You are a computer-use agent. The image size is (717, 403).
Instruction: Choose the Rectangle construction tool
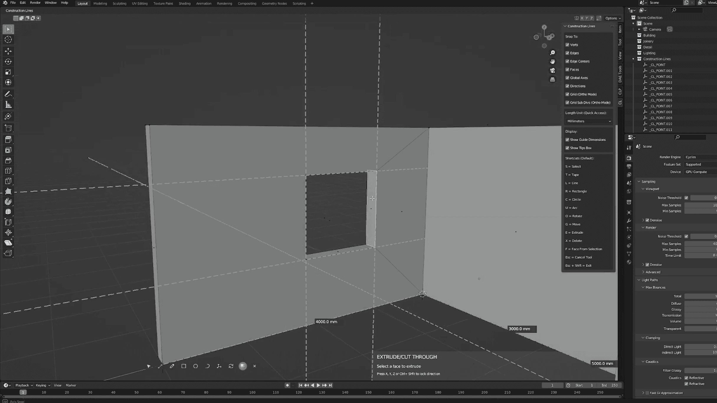(x=184, y=366)
